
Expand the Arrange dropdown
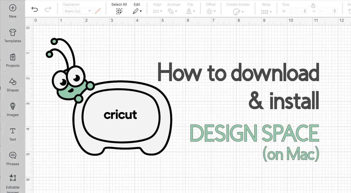coord(173,11)
